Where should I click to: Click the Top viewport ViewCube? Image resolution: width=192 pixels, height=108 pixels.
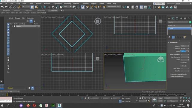pos(97,21)
